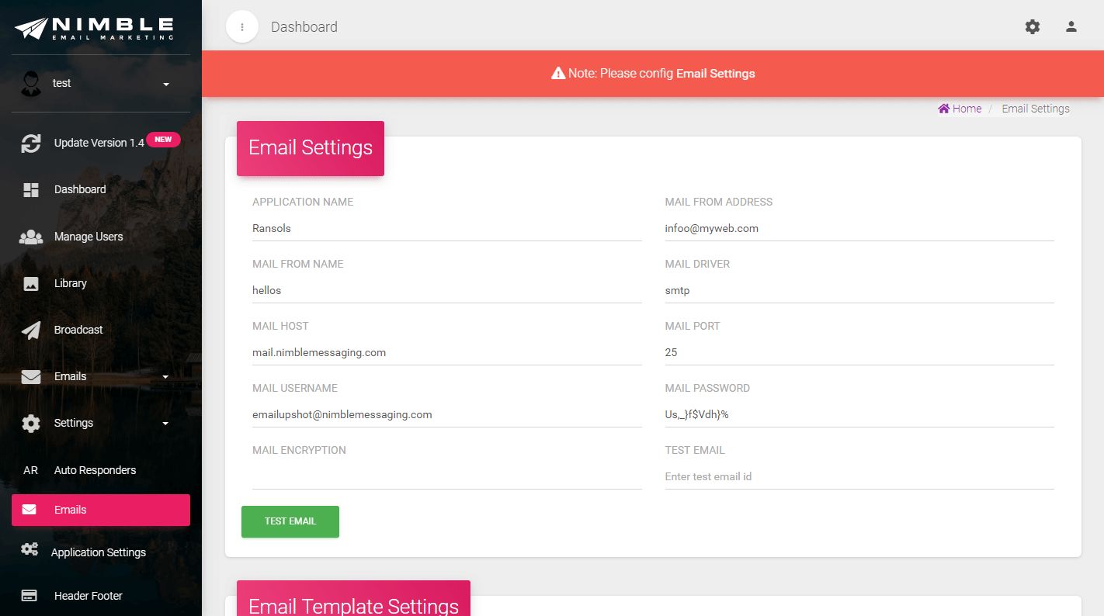This screenshot has height=616, width=1104.
Task: Collapse the Settings submenu arrow
Action: click(x=165, y=424)
